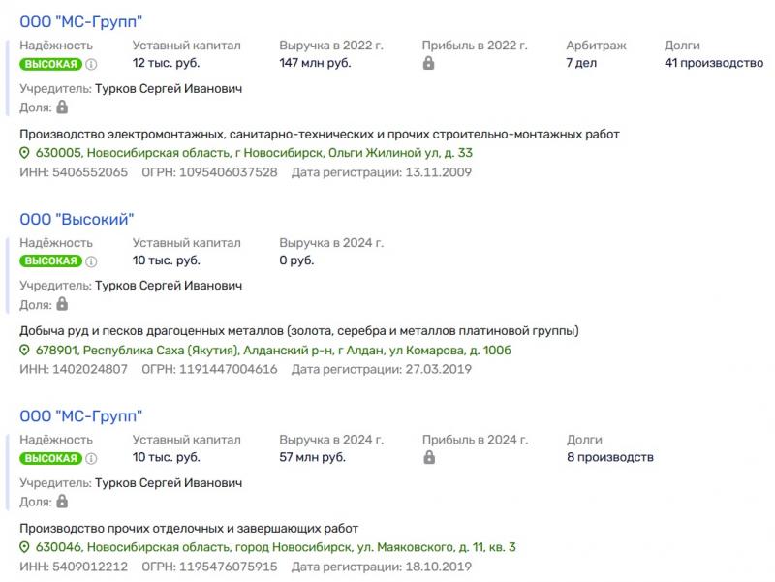View the "7 дел" arbitration cases
775x582 pixels.
[x=581, y=64]
